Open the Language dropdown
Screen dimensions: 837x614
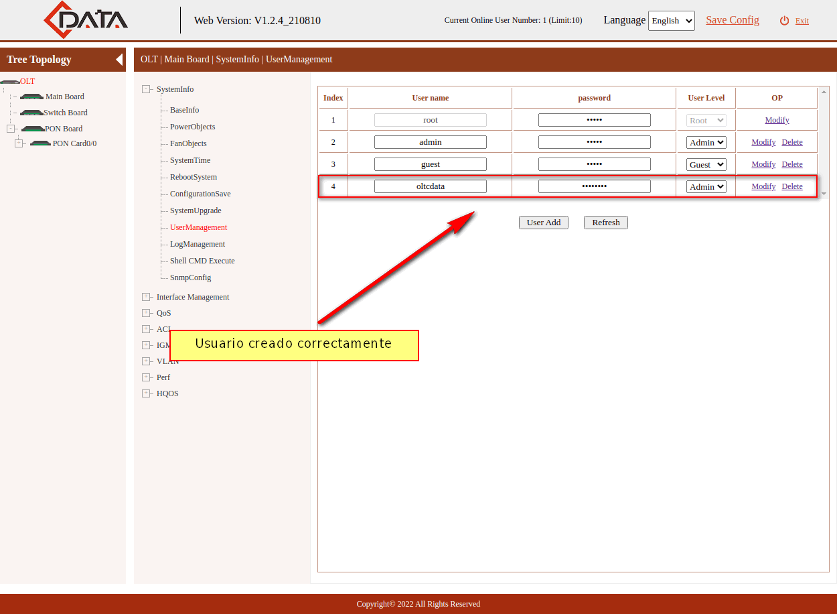[x=671, y=21]
